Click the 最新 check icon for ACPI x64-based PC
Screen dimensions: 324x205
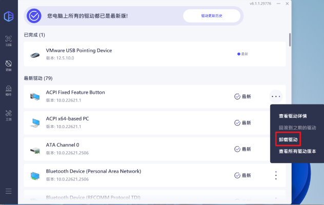click(237, 123)
